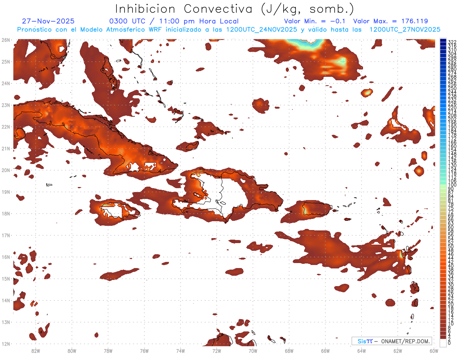This screenshot has height=356, width=461.
Task: Click the 18N latitude label
Action: (6, 214)
